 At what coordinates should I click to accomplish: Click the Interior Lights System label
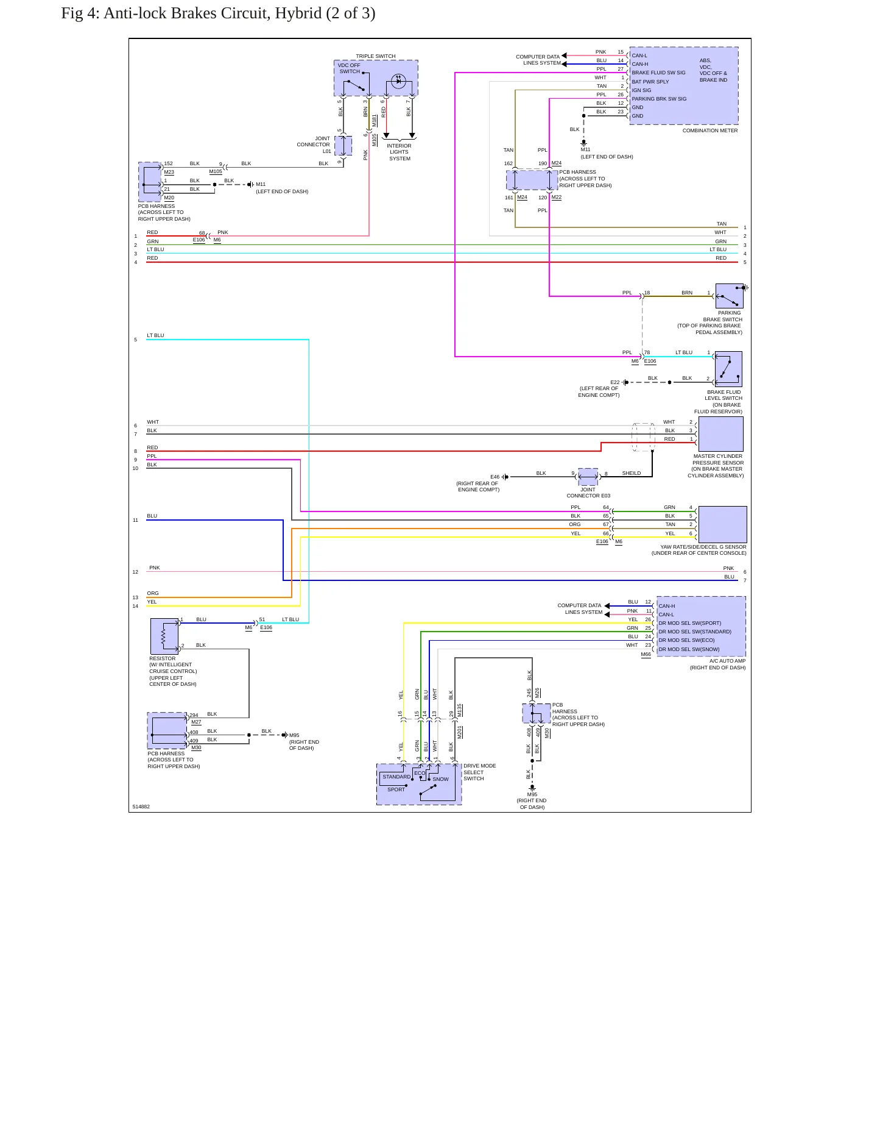(399, 152)
